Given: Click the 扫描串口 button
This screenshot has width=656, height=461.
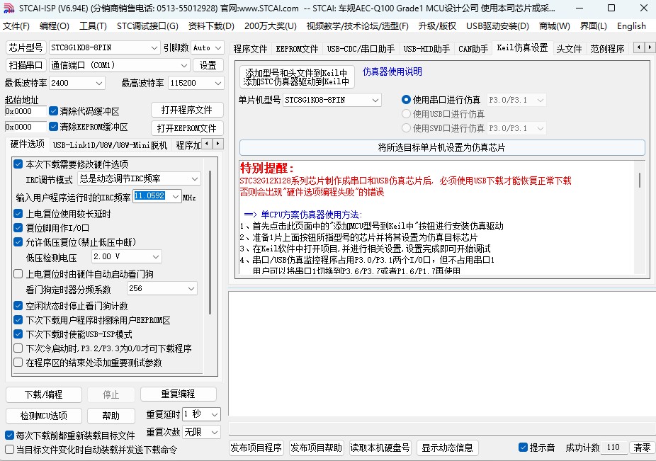Looking at the screenshot, I should click(26, 65).
